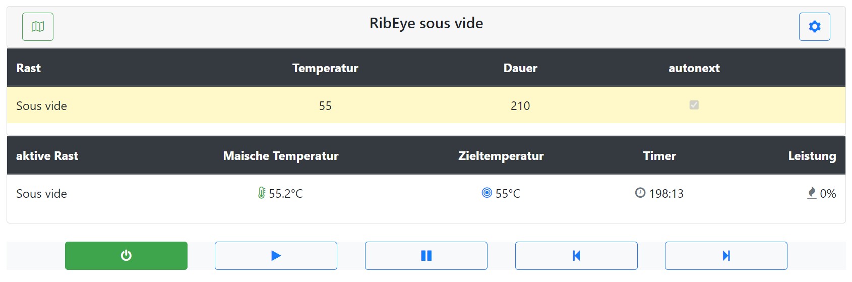Click the target icon beside 55°C

pos(486,193)
